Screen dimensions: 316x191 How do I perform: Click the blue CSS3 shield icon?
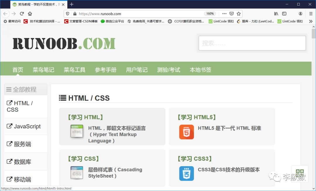(x=187, y=173)
